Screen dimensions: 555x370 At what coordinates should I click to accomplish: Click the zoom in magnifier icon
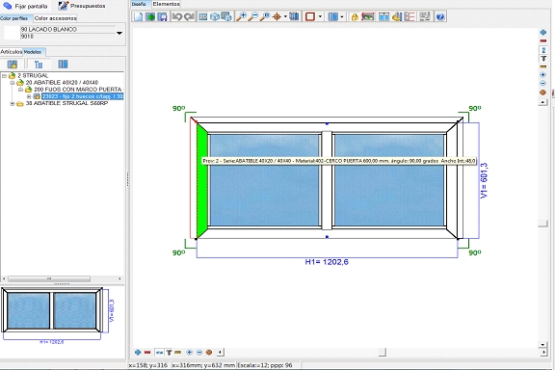coord(242,16)
